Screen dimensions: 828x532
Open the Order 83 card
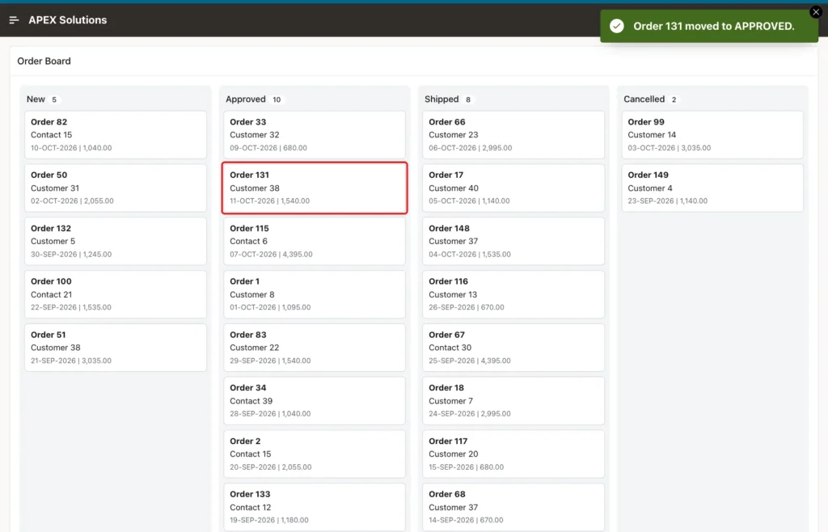point(315,348)
